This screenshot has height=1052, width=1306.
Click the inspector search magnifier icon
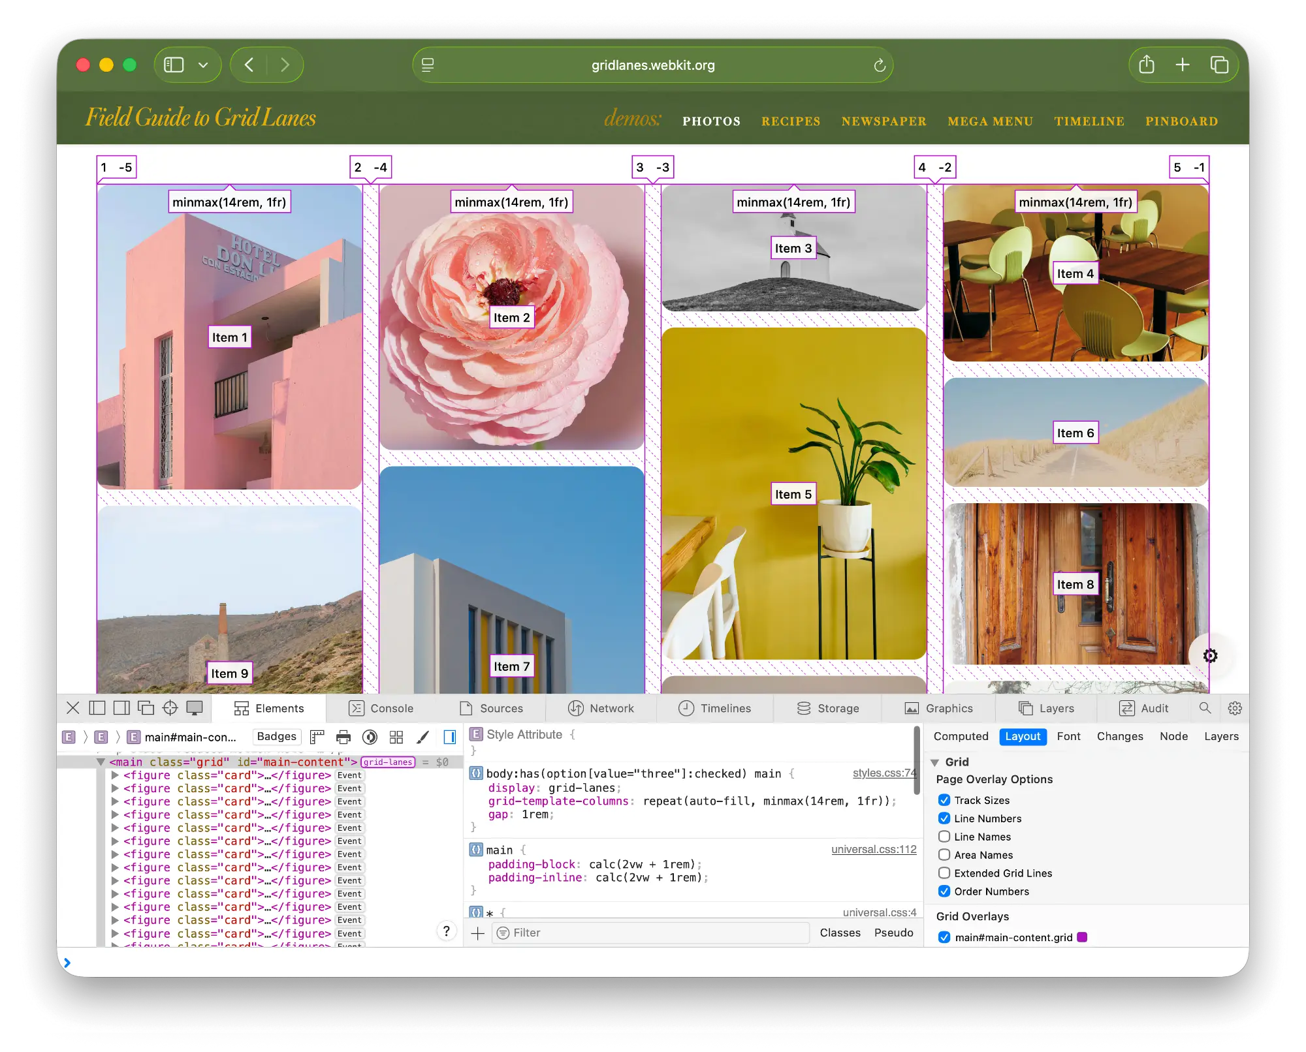(1205, 708)
